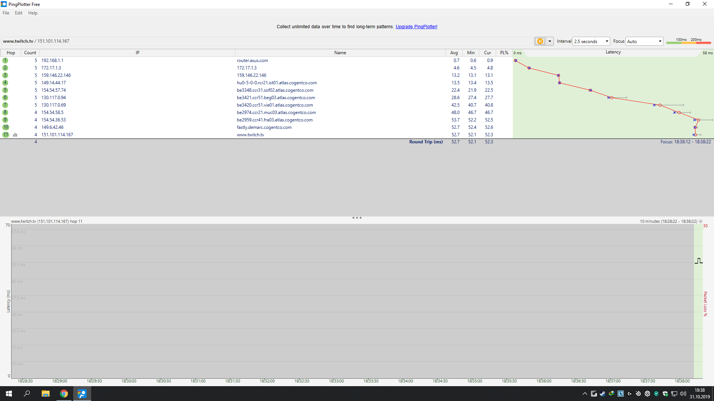The width and height of the screenshot is (714, 401).
Task: Open the timeline range chevron at 10 minutes
Action: tap(701, 221)
